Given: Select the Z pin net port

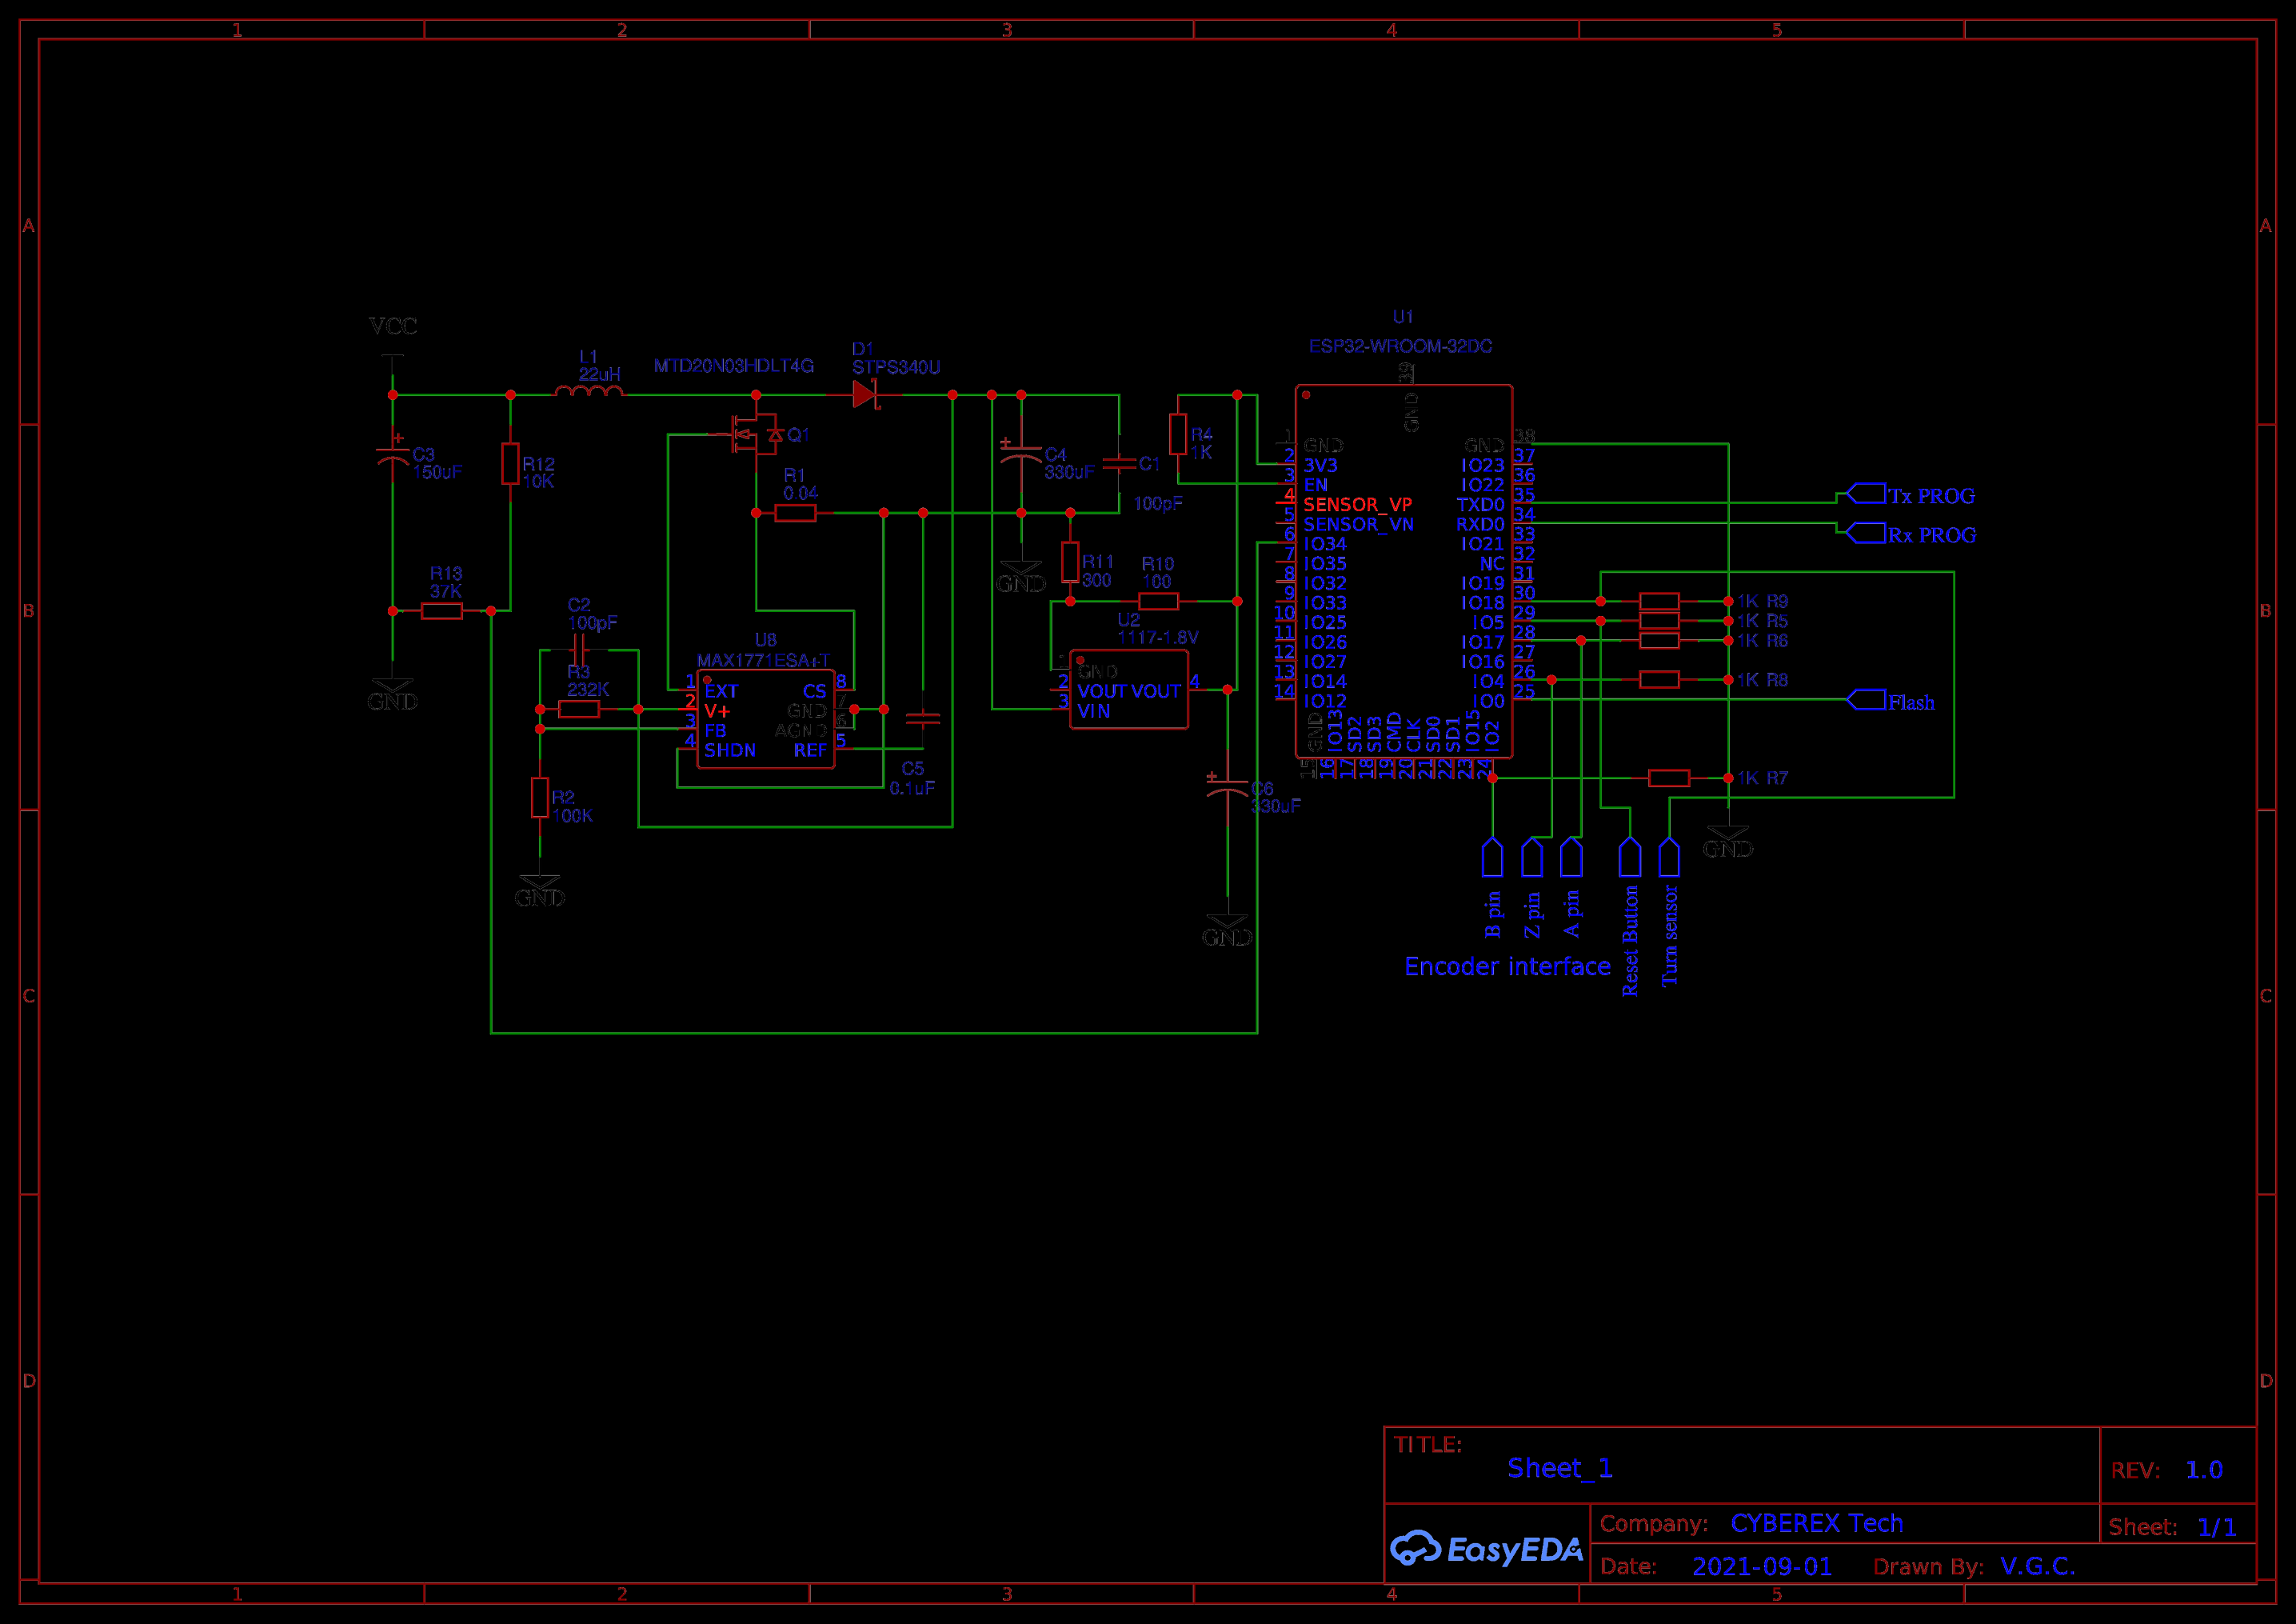Looking at the screenshot, I should point(1532,858).
